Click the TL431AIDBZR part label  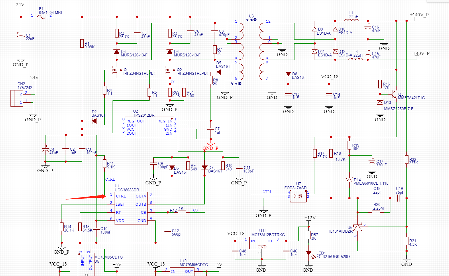click(340, 231)
